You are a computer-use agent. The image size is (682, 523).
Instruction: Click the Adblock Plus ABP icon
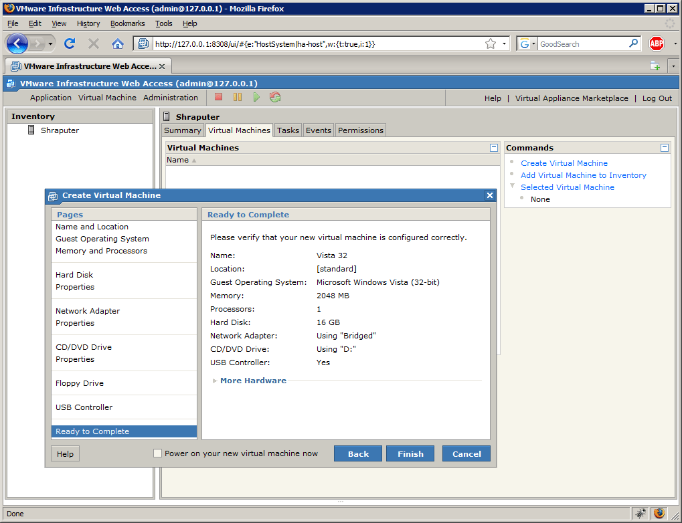coord(657,43)
